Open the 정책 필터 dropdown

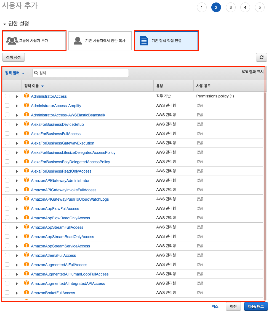(15, 73)
